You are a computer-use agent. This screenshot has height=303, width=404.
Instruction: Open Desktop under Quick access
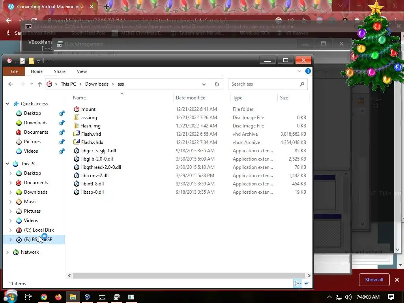[32, 113]
